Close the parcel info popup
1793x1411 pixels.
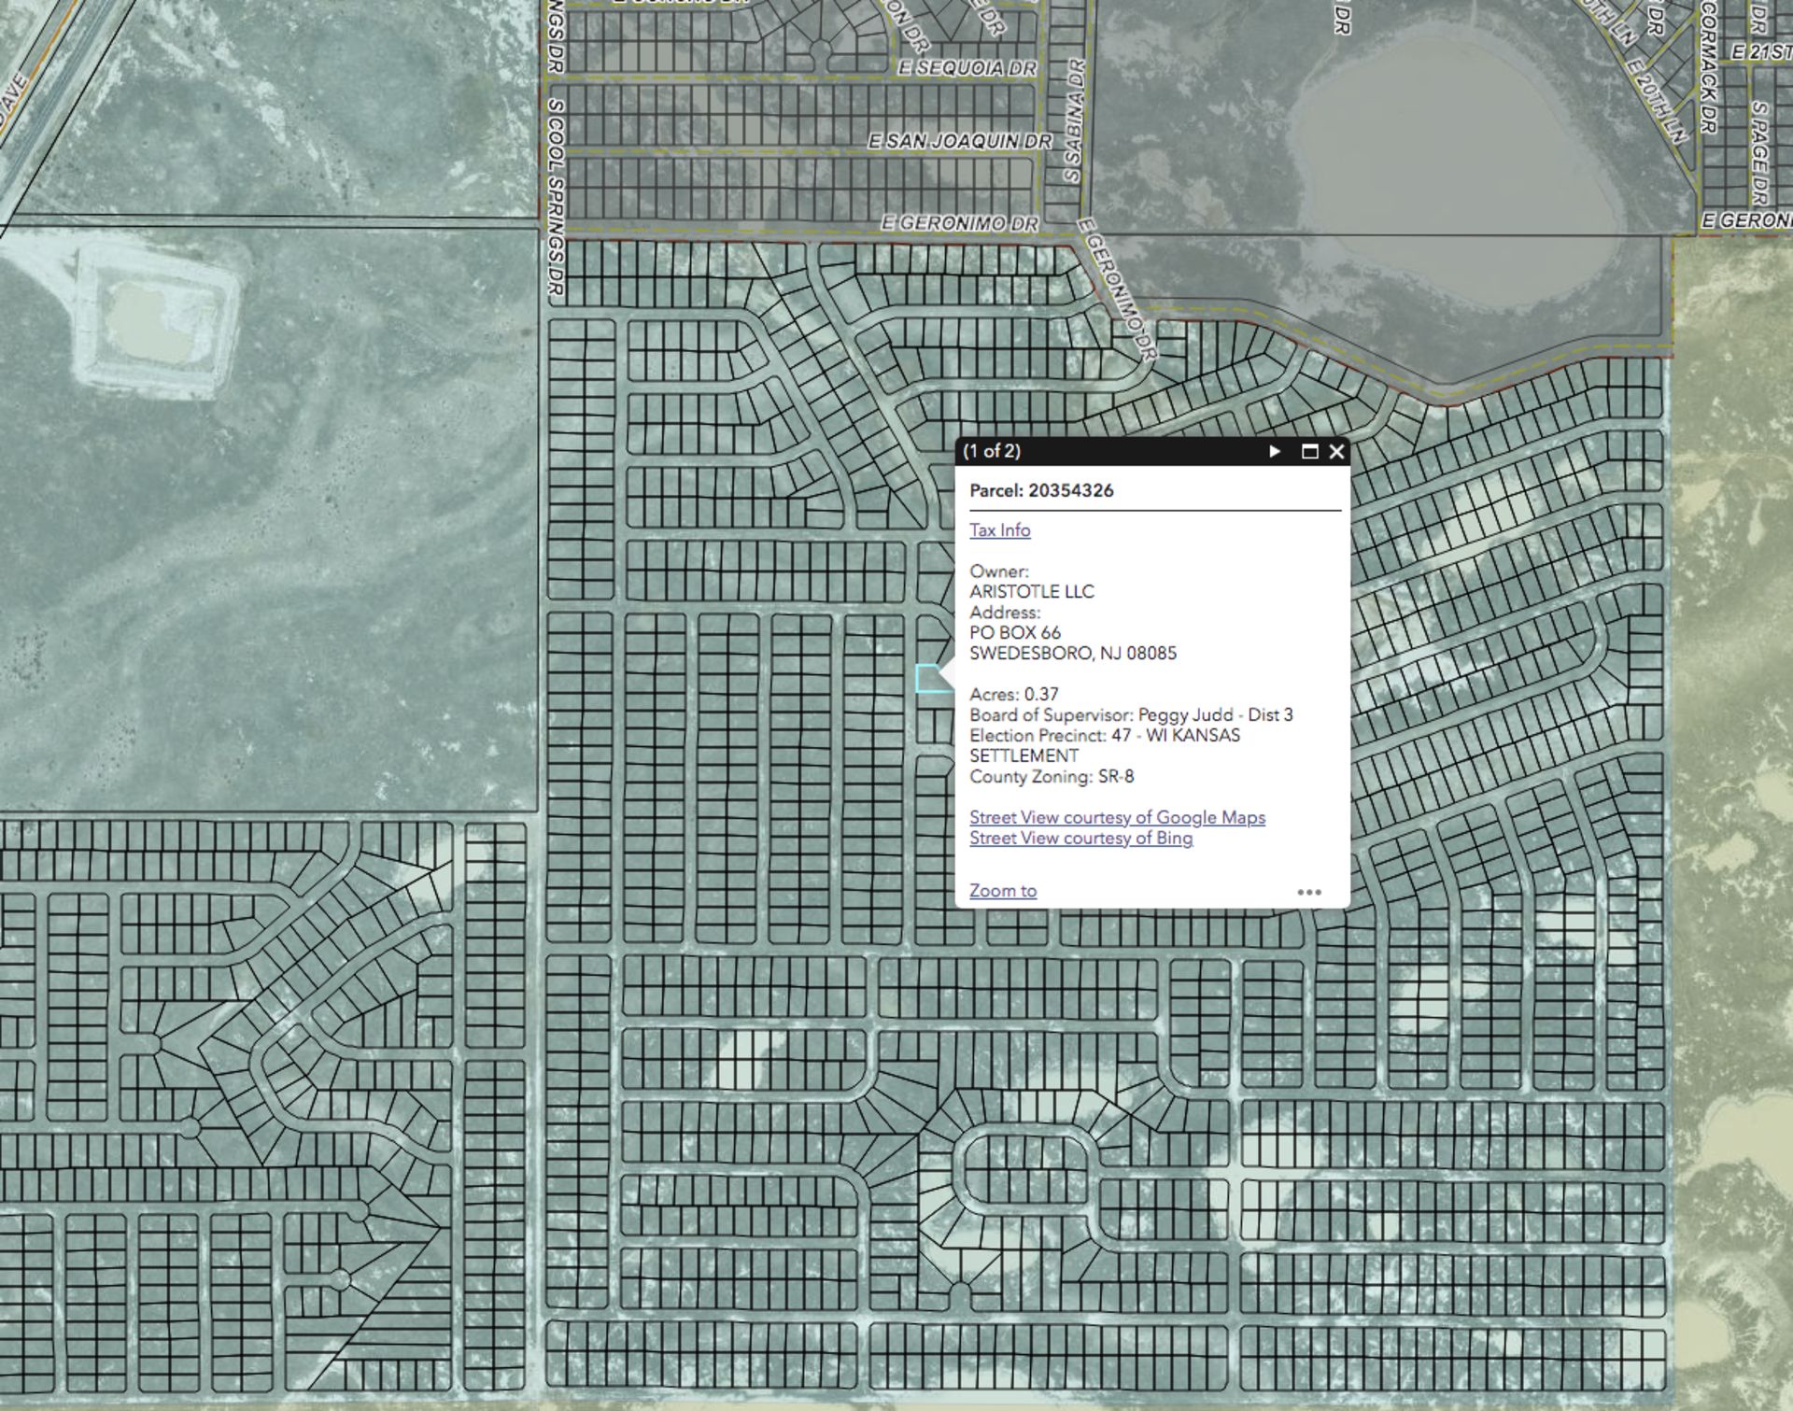pyautogui.click(x=1336, y=451)
